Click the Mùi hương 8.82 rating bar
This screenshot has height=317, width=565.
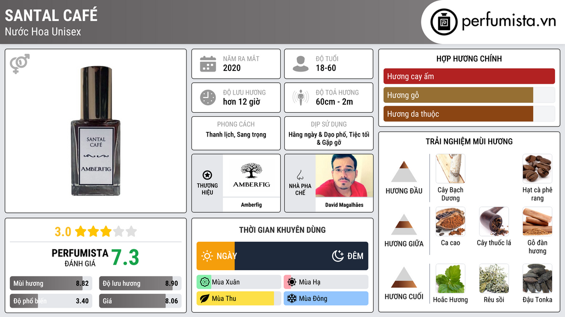51,283
